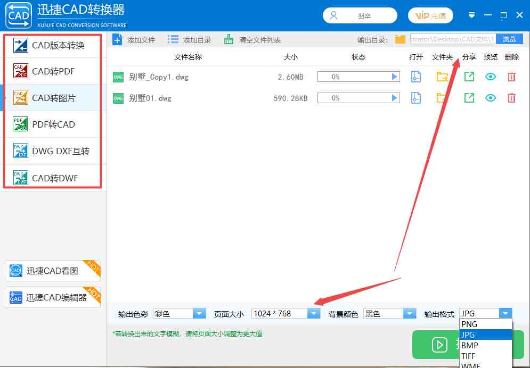Delete 别墅_Copy1.dwg from list
The height and width of the screenshot is (368, 530).
coord(512,77)
